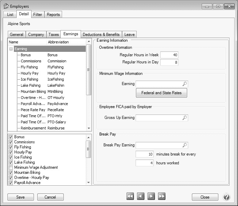
Task: Click the Regular Hours in Week field
Action: [169, 55]
